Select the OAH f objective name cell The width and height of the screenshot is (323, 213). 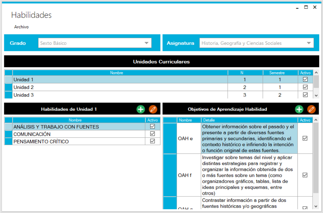[189, 175]
